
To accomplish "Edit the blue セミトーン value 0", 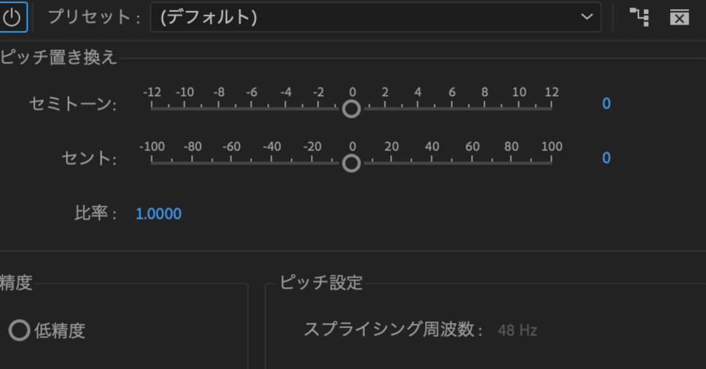I will [x=606, y=104].
